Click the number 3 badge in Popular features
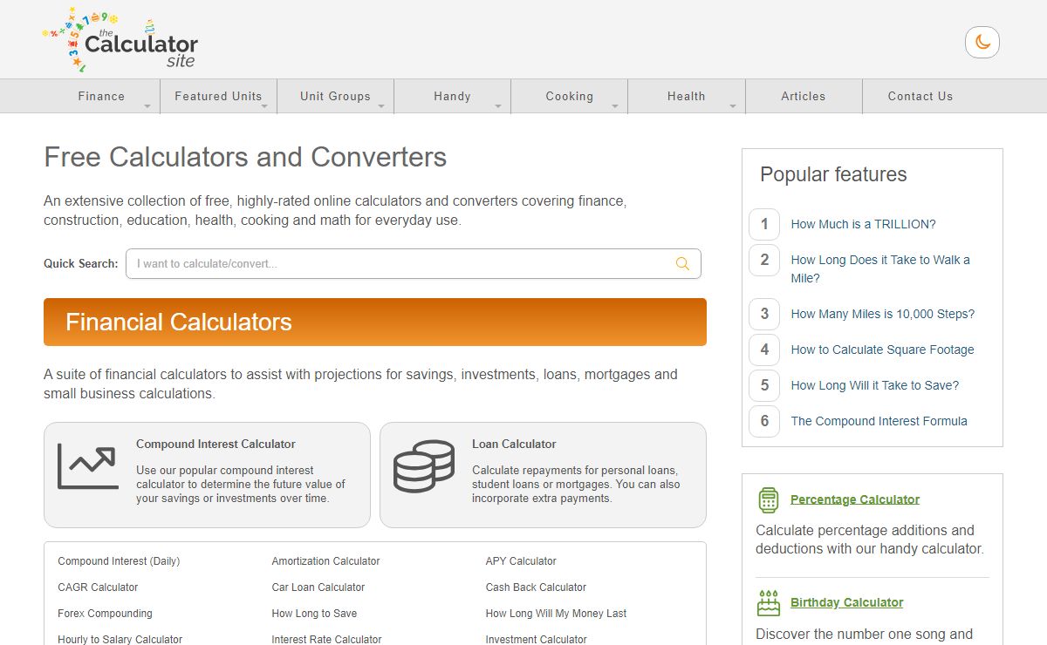The width and height of the screenshot is (1047, 645). (764, 314)
